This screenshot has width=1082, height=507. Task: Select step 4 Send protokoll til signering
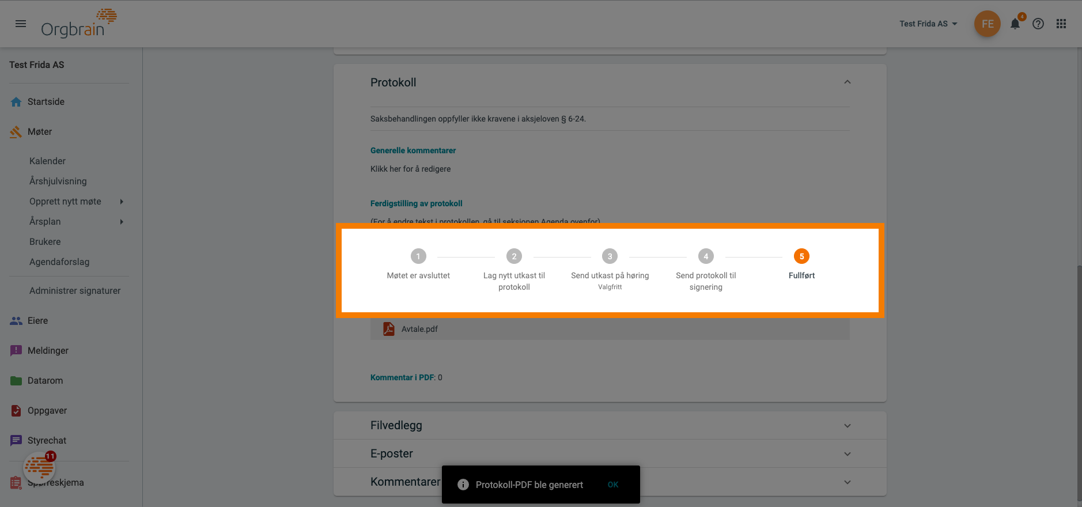706,270
